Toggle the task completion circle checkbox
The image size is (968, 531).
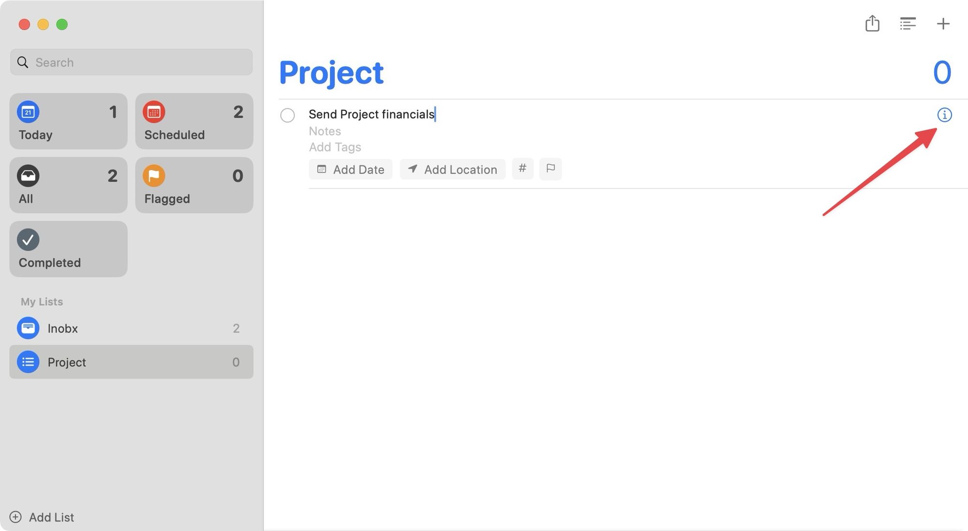pyautogui.click(x=288, y=114)
